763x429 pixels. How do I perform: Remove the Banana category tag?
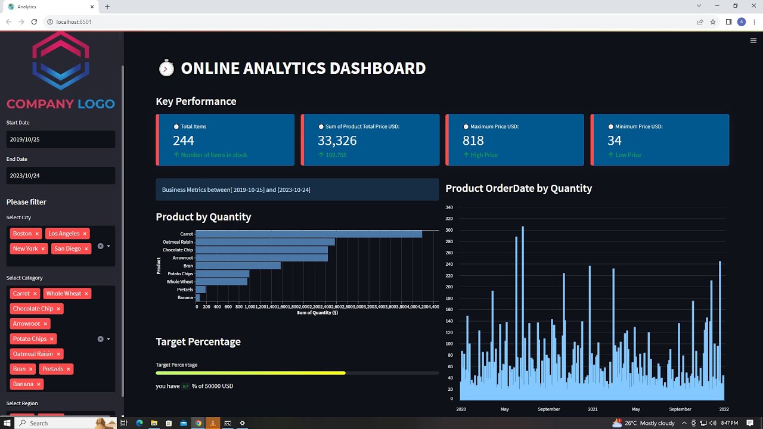[38, 384]
